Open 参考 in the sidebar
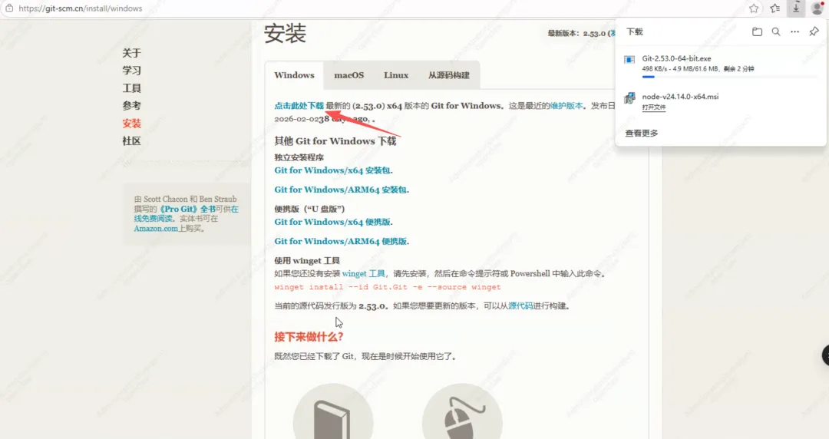Viewport: 829px width, 439px height. pyautogui.click(x=132, y=106)
